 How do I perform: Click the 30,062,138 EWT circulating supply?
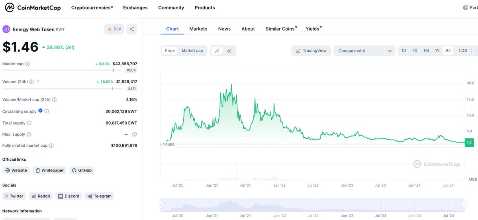(x=121, y=111)
